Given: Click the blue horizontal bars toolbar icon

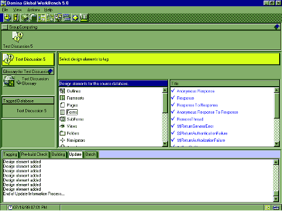Looking at the screenshot, I should (x=67, y=17).
